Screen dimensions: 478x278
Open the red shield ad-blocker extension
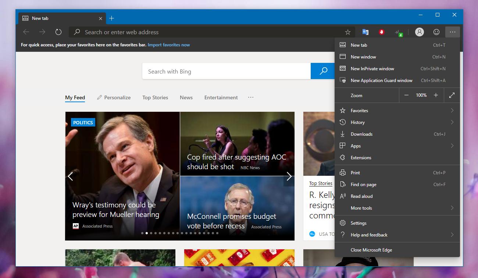(x=381, y=32)
